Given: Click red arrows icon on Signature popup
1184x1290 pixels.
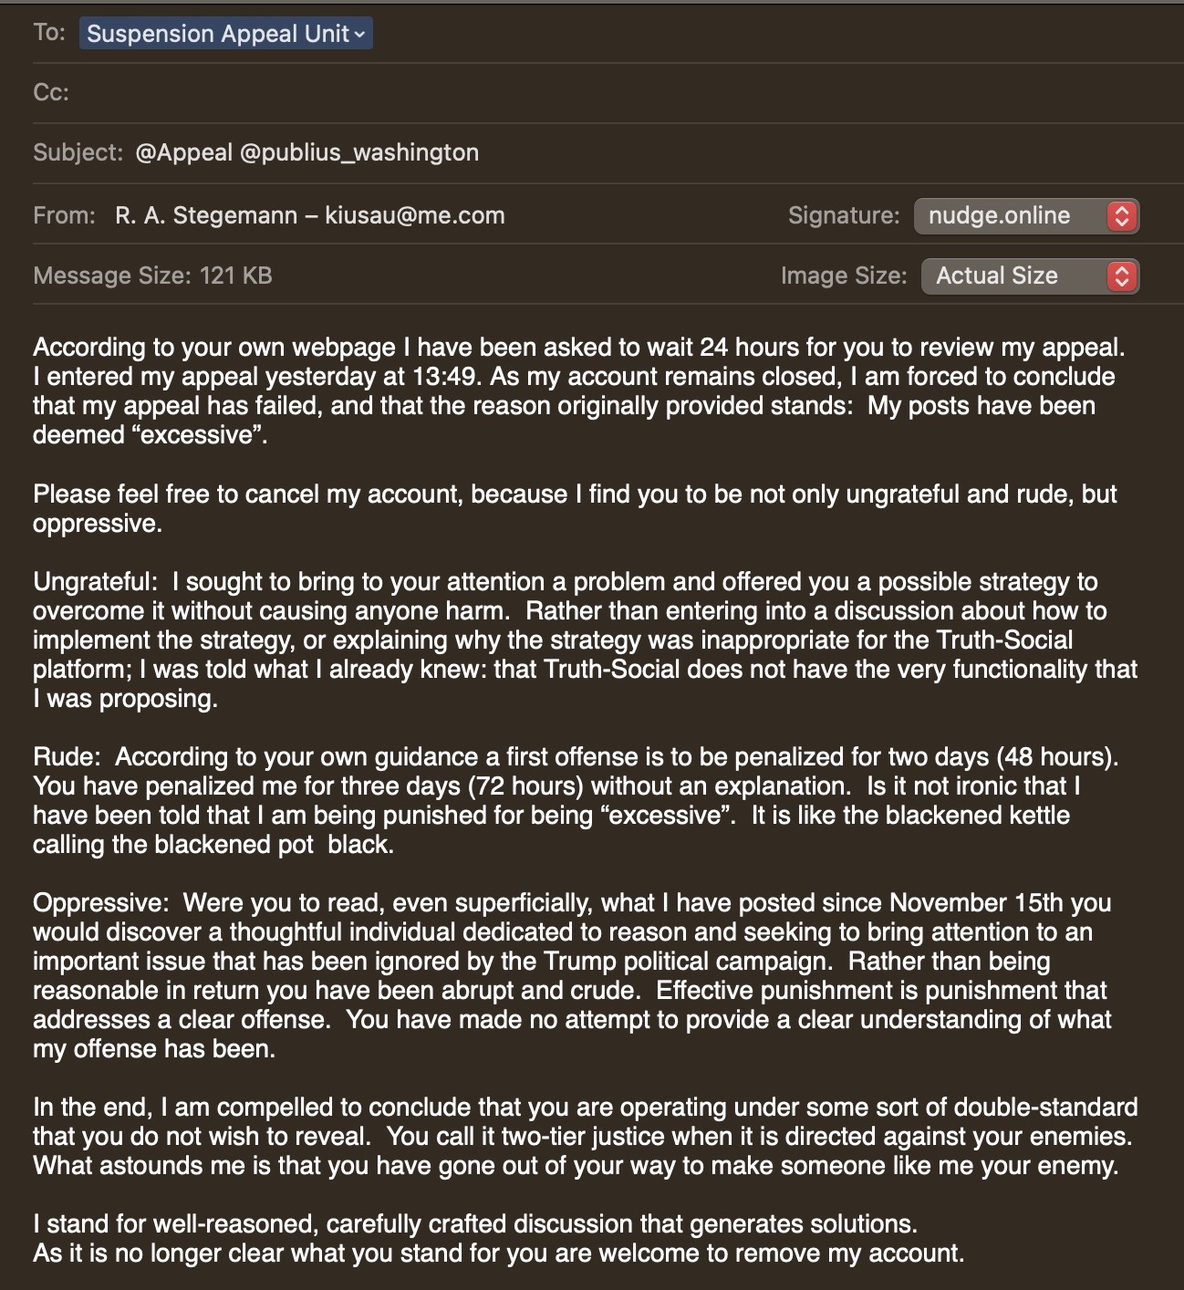Looking at the screenshot, I should click(1122, 216).
